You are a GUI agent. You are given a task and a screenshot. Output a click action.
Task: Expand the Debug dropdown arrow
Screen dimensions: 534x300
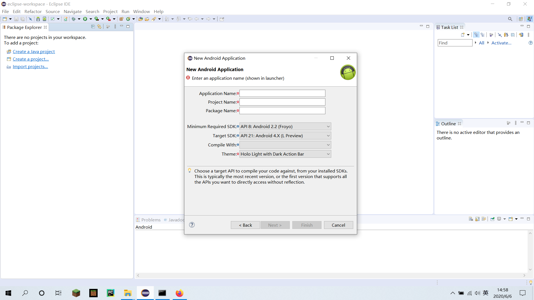[x=79, y=19]
